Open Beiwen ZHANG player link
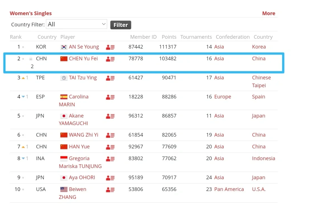The width and height of the screenshot is (313, 207). (x=72, y=193)
